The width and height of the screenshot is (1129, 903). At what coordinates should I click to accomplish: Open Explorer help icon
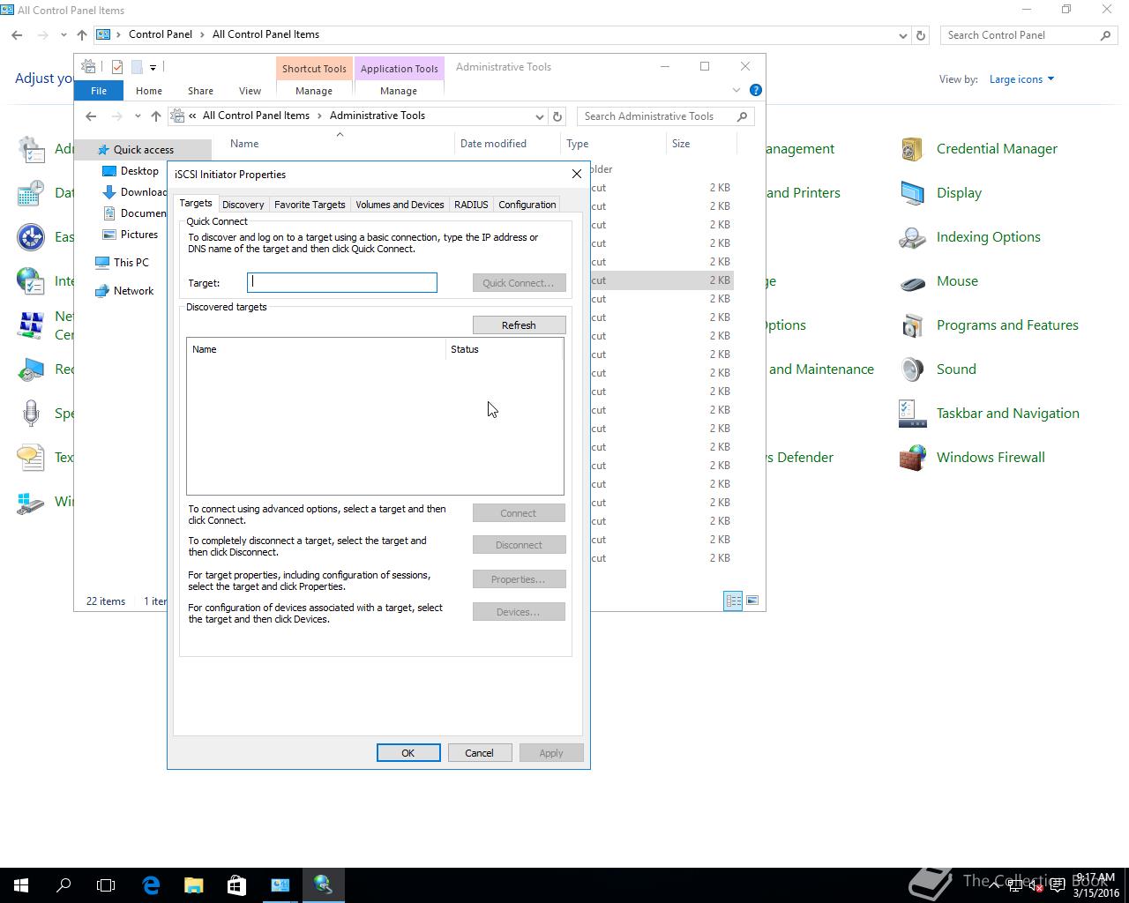pos(755,90)
